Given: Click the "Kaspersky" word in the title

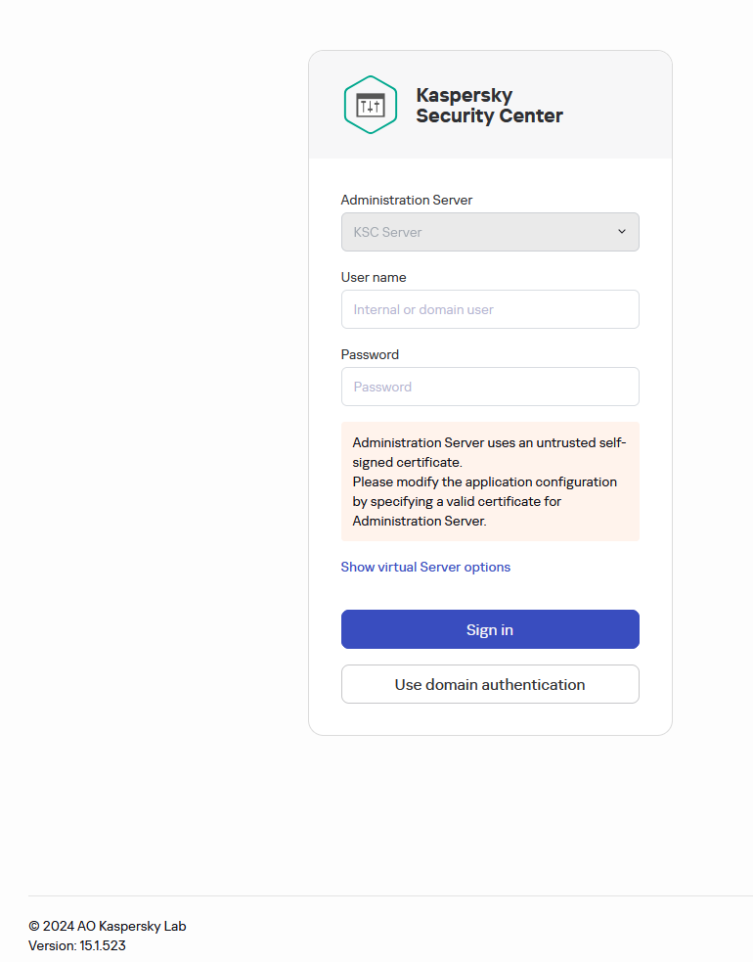Looking at the screenshot, I should (x=464, y=95).
